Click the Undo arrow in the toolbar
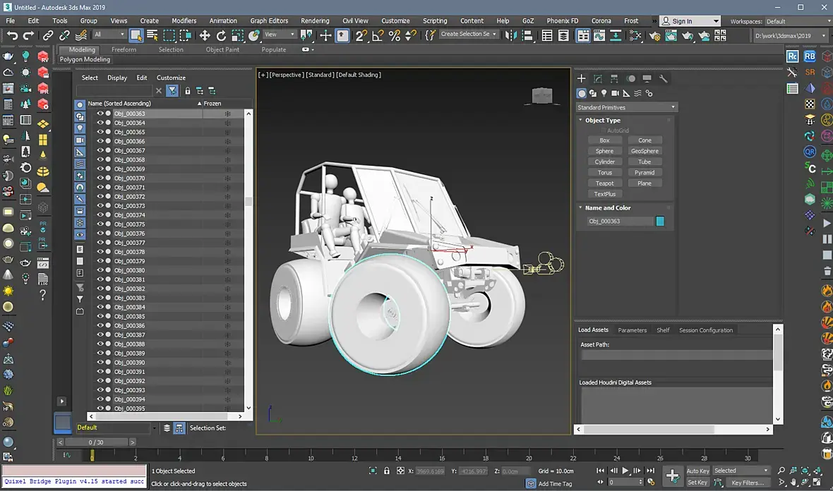Image resolution: width=833 pixels, height=491 pixels. point(12,35)
